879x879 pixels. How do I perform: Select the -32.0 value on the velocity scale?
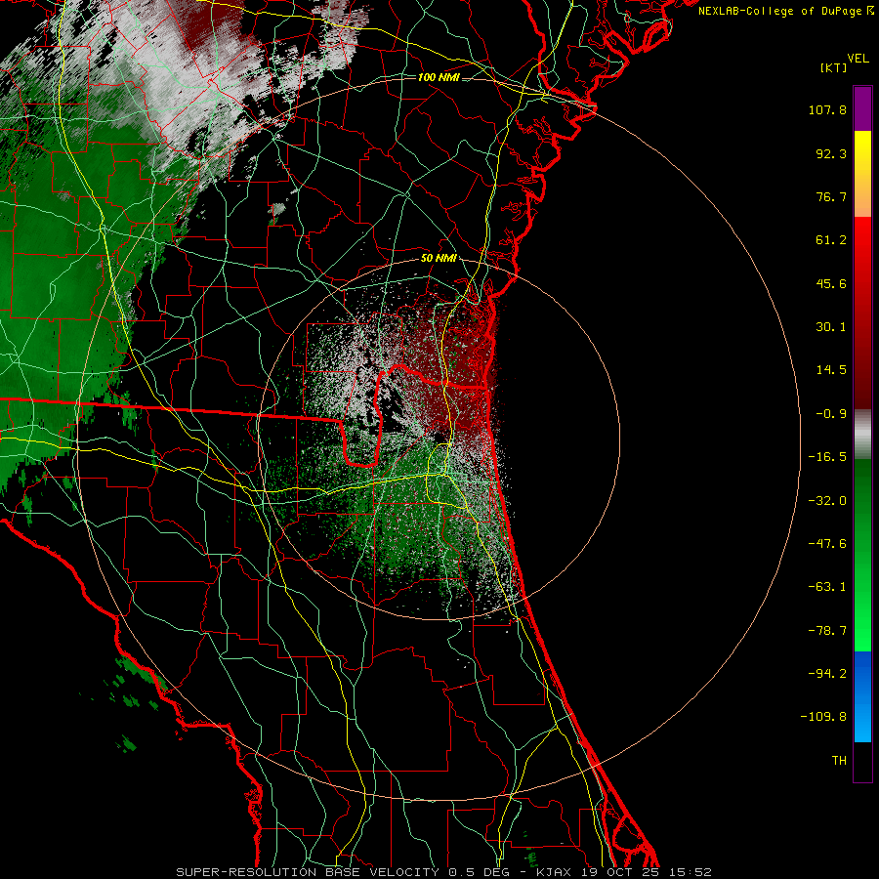click(827, 501)
